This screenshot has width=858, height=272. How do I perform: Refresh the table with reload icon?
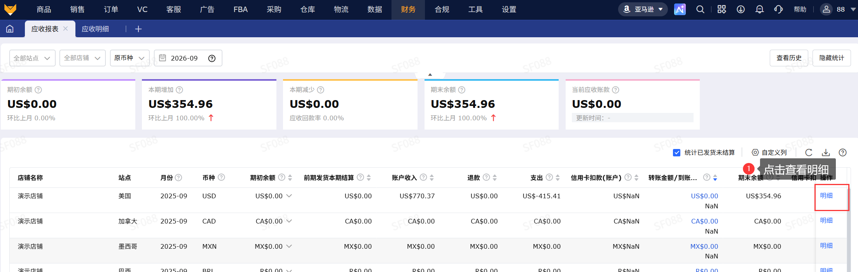(809, 152)
